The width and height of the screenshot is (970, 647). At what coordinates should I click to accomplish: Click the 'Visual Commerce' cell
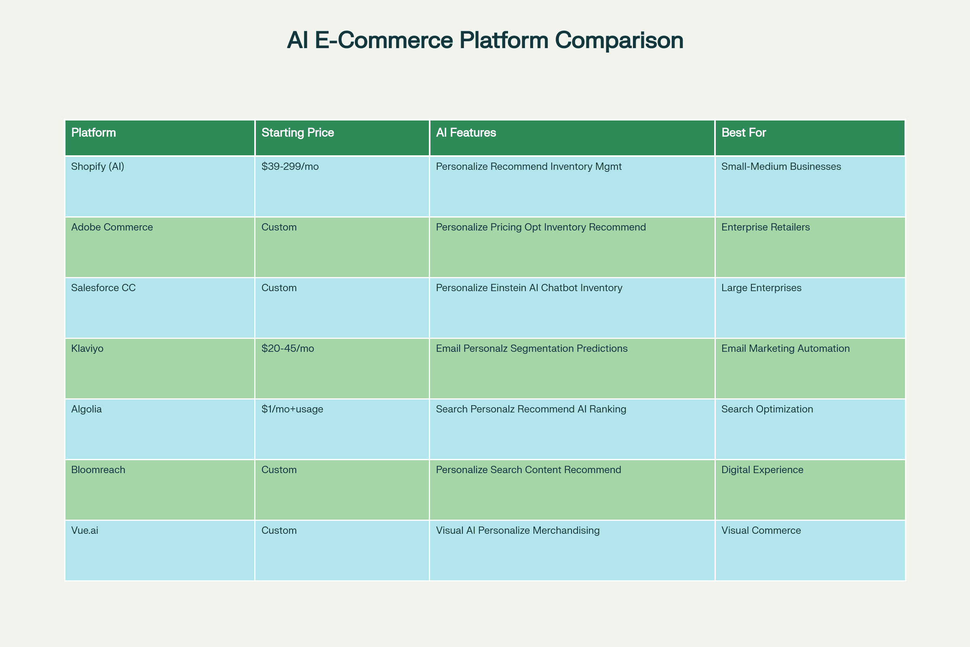[810, 550]
